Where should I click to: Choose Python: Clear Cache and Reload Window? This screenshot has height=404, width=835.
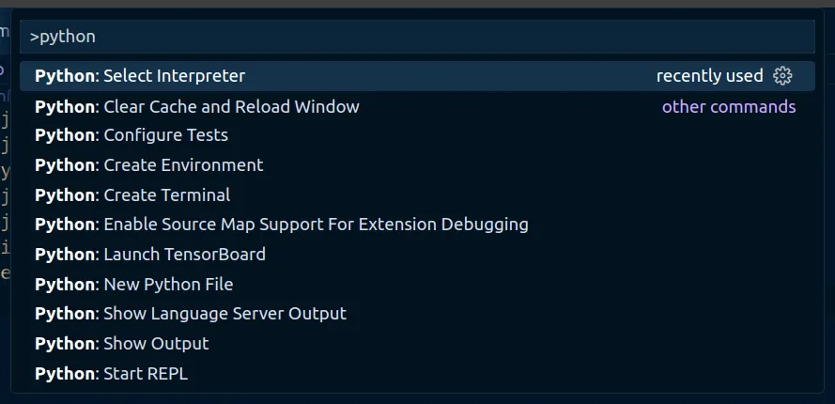point(197,106)
